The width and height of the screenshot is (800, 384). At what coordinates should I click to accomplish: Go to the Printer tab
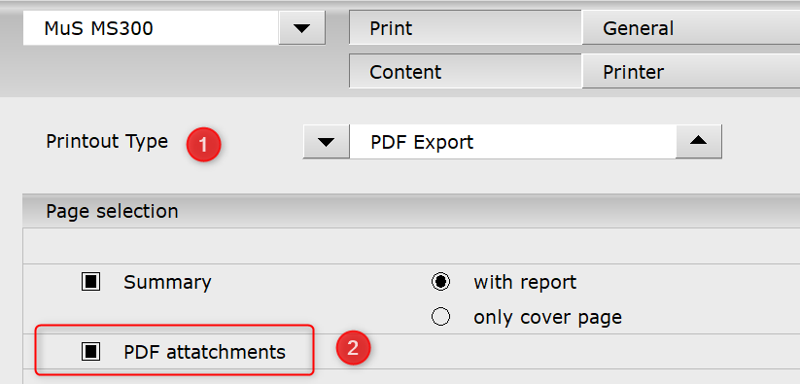tap(691, 71)
